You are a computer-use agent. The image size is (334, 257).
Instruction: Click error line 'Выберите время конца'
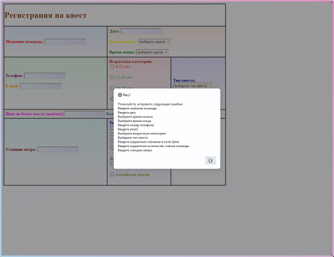pos(134,121)
